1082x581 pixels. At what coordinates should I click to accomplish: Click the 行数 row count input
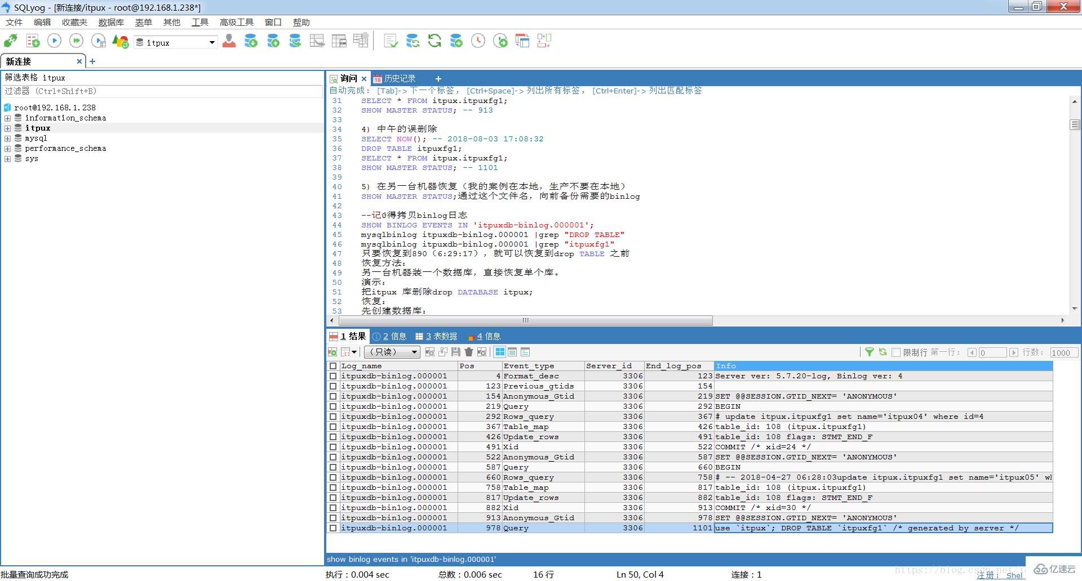[1064, 352]
